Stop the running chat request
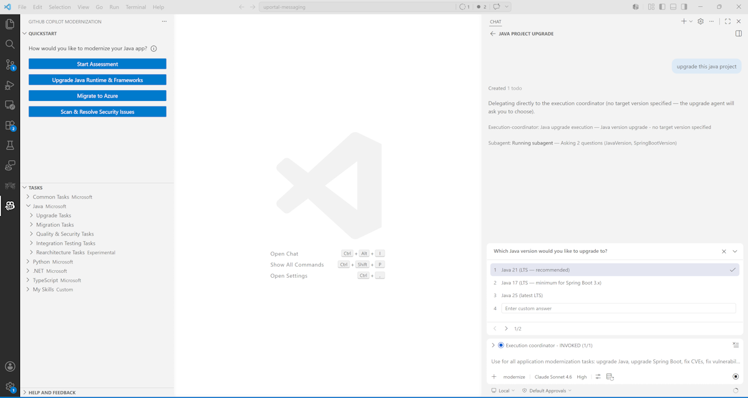The image size is (748, 398). pyautogui.click(x=736, y=376)
